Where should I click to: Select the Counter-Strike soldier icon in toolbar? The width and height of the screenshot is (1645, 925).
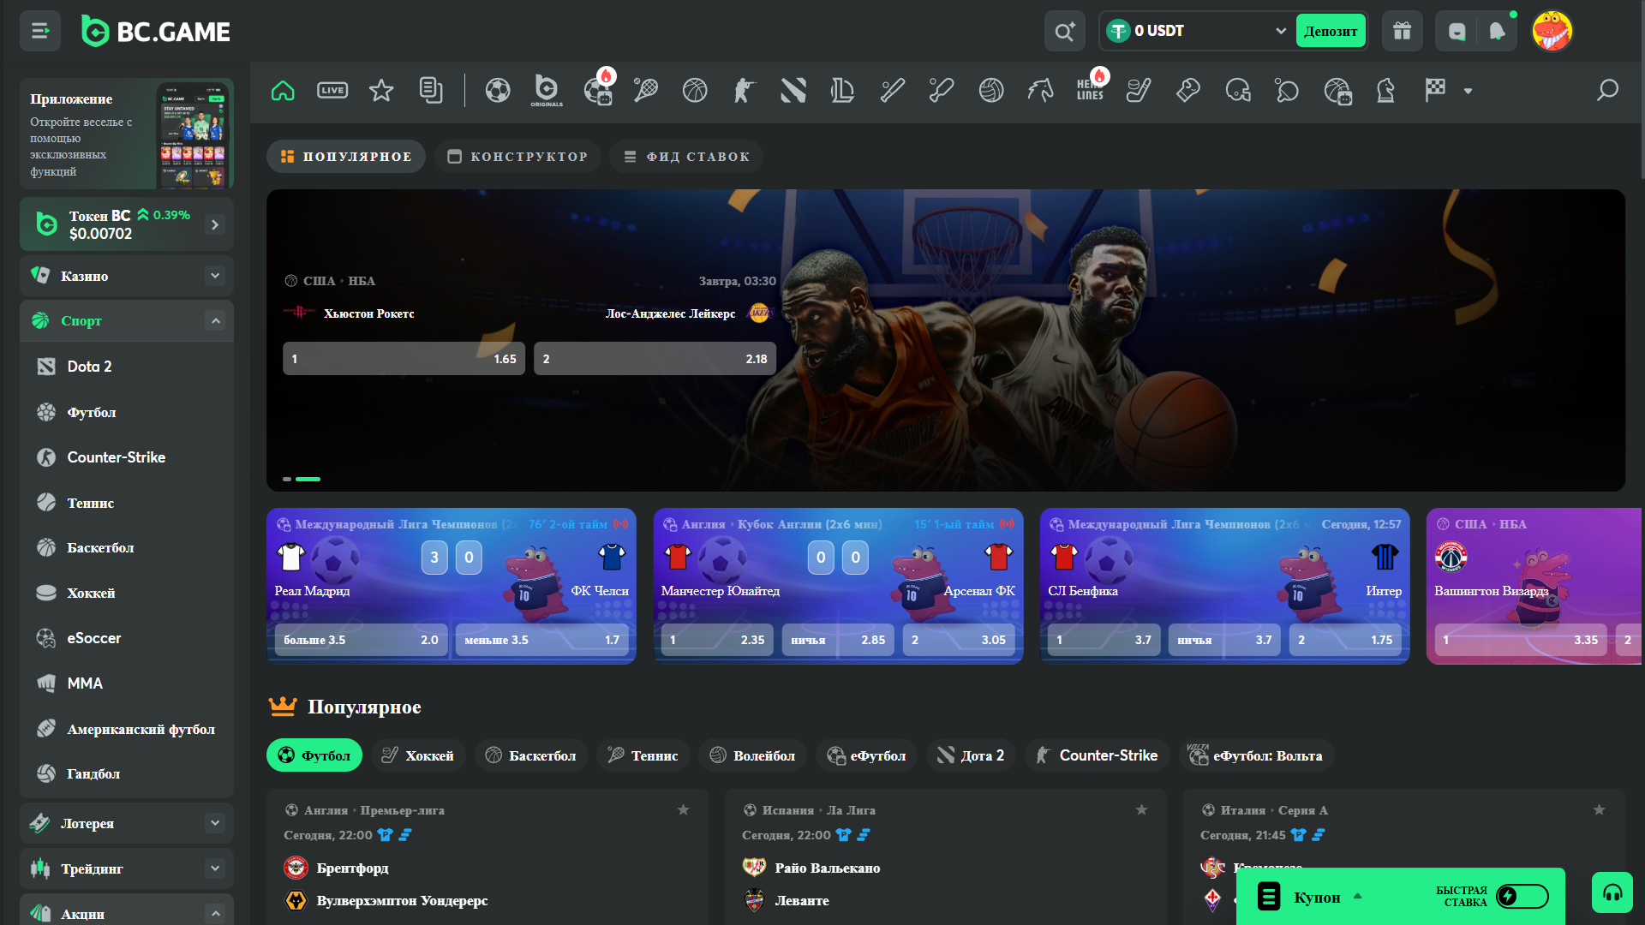pos(744,90)
